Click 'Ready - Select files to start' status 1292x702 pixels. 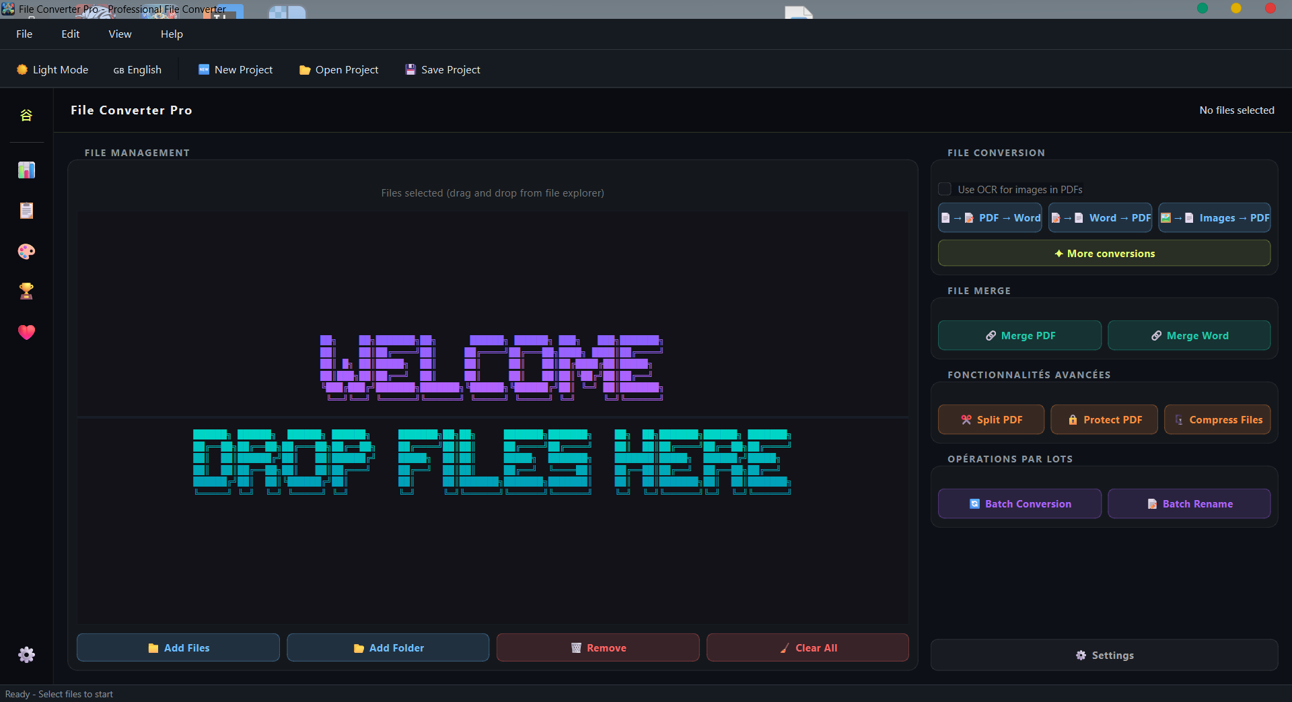tap(59, 694)
